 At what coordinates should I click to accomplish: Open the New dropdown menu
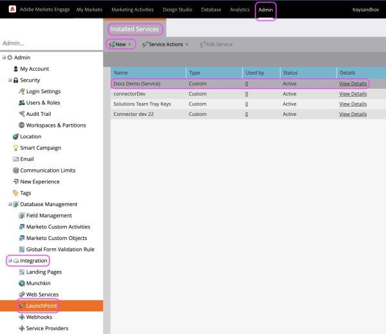point(121,44)
